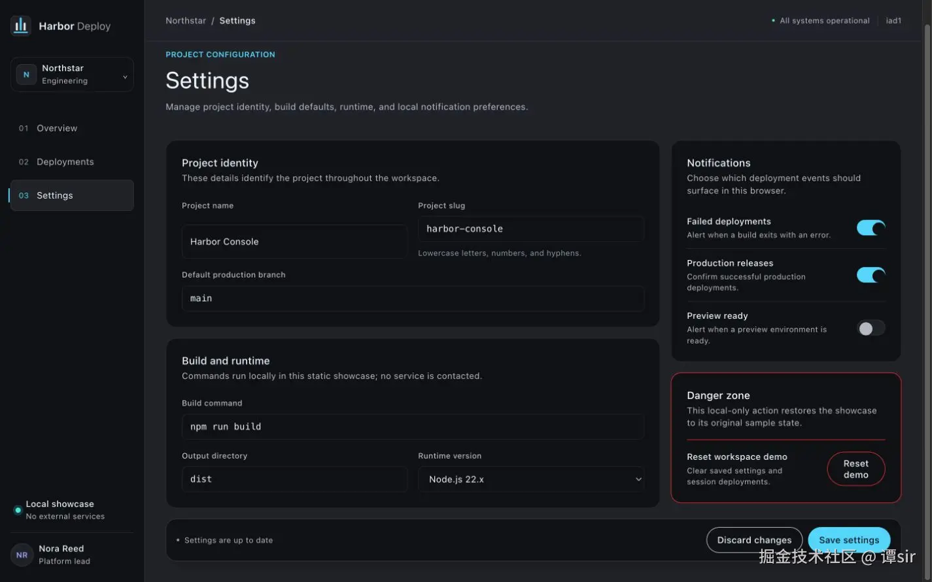Click Save settings button
Screen dimensions: 932x582
pos(849,540)
